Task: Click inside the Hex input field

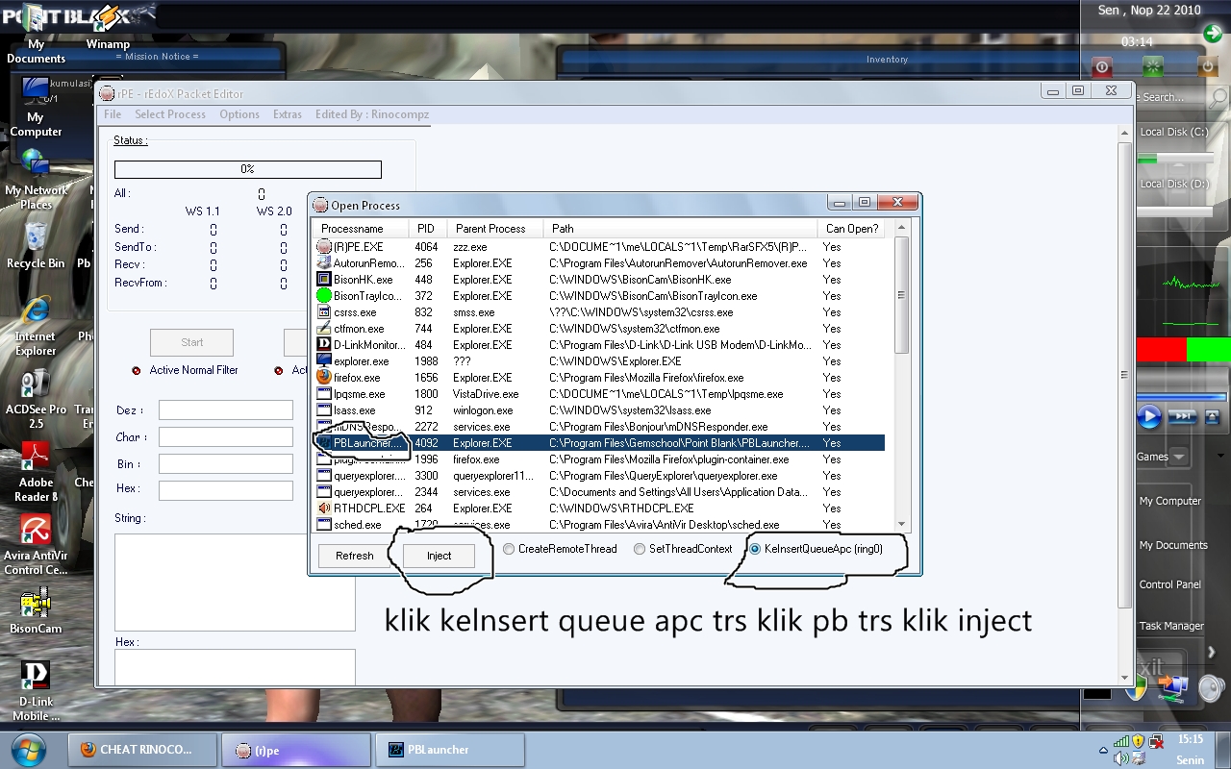Action: coord(225,490)
